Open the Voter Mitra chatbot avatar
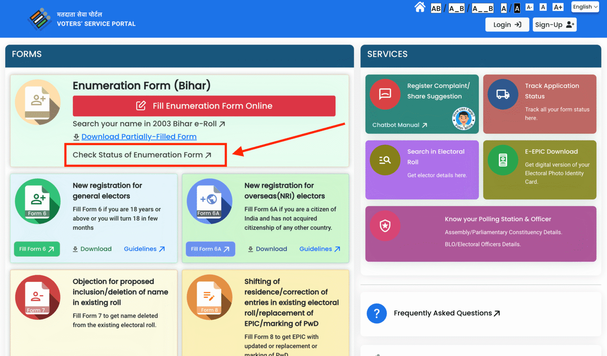 click(463, 118)
